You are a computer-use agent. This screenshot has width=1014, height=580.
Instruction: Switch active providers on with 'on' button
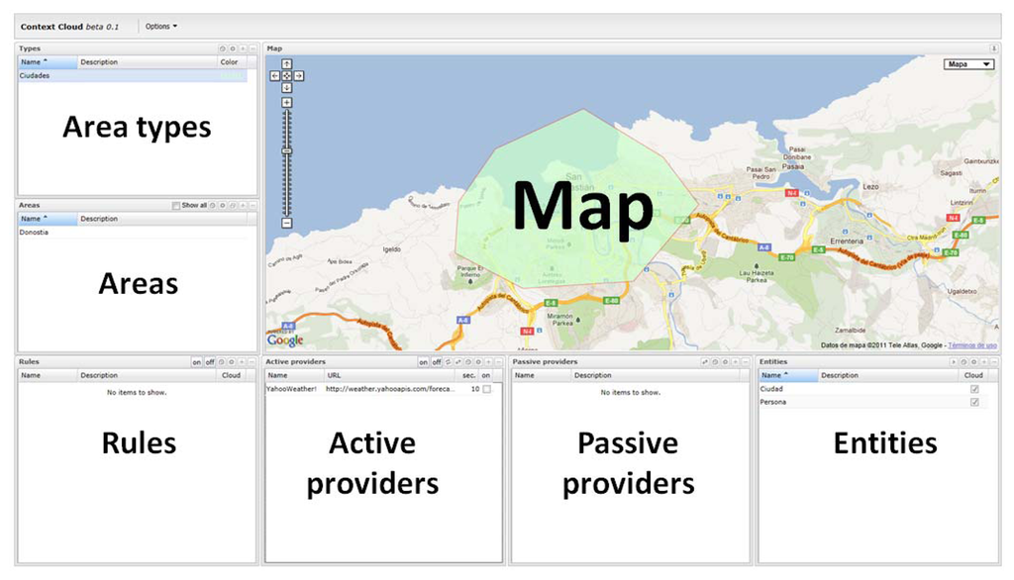pyautogui.click(x=423, y=362)
